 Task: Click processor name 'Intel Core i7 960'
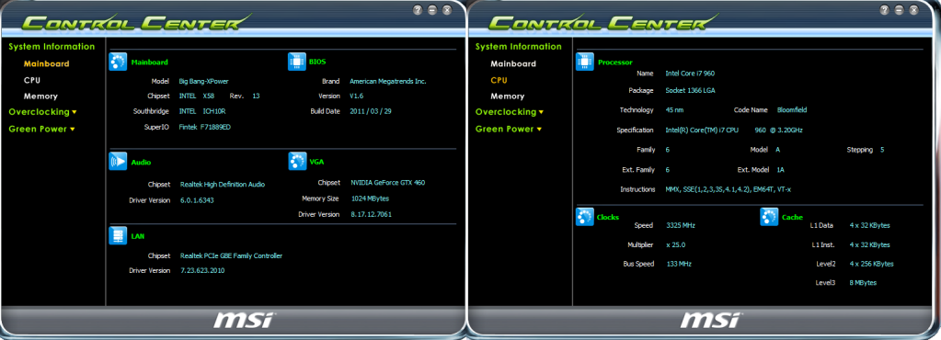pyautogui.click(x=690, y=74)
